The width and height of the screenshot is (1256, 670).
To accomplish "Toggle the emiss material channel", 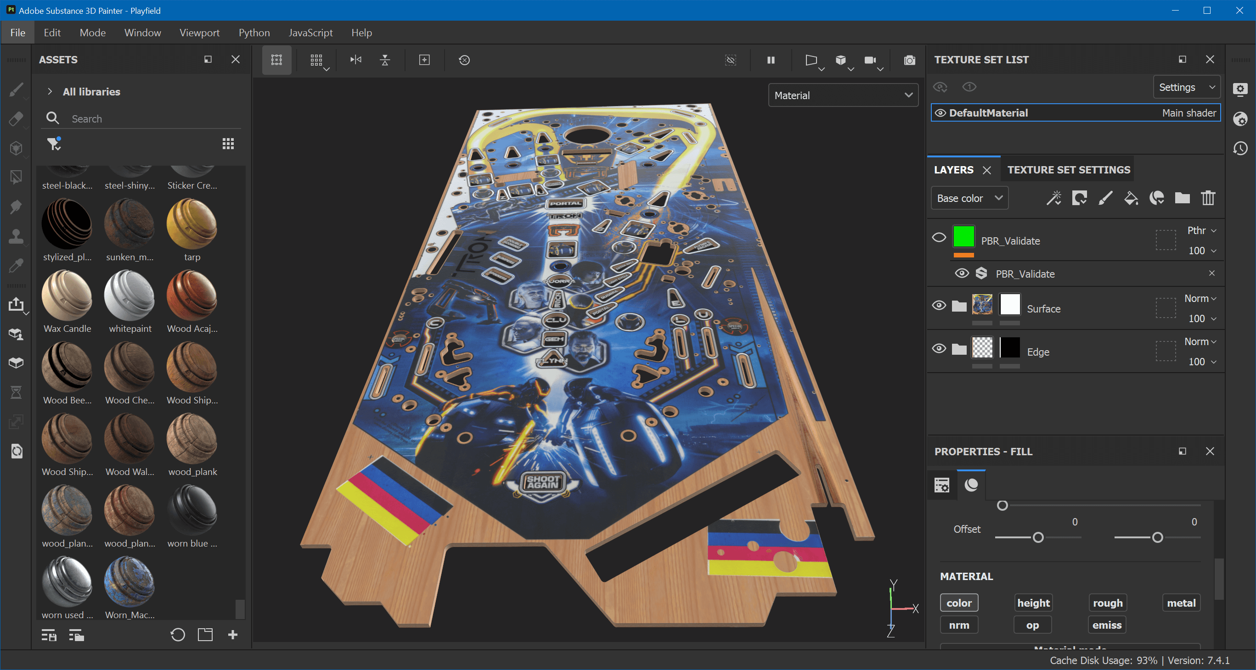I will pyautogui.click(x=1107, y=625).
